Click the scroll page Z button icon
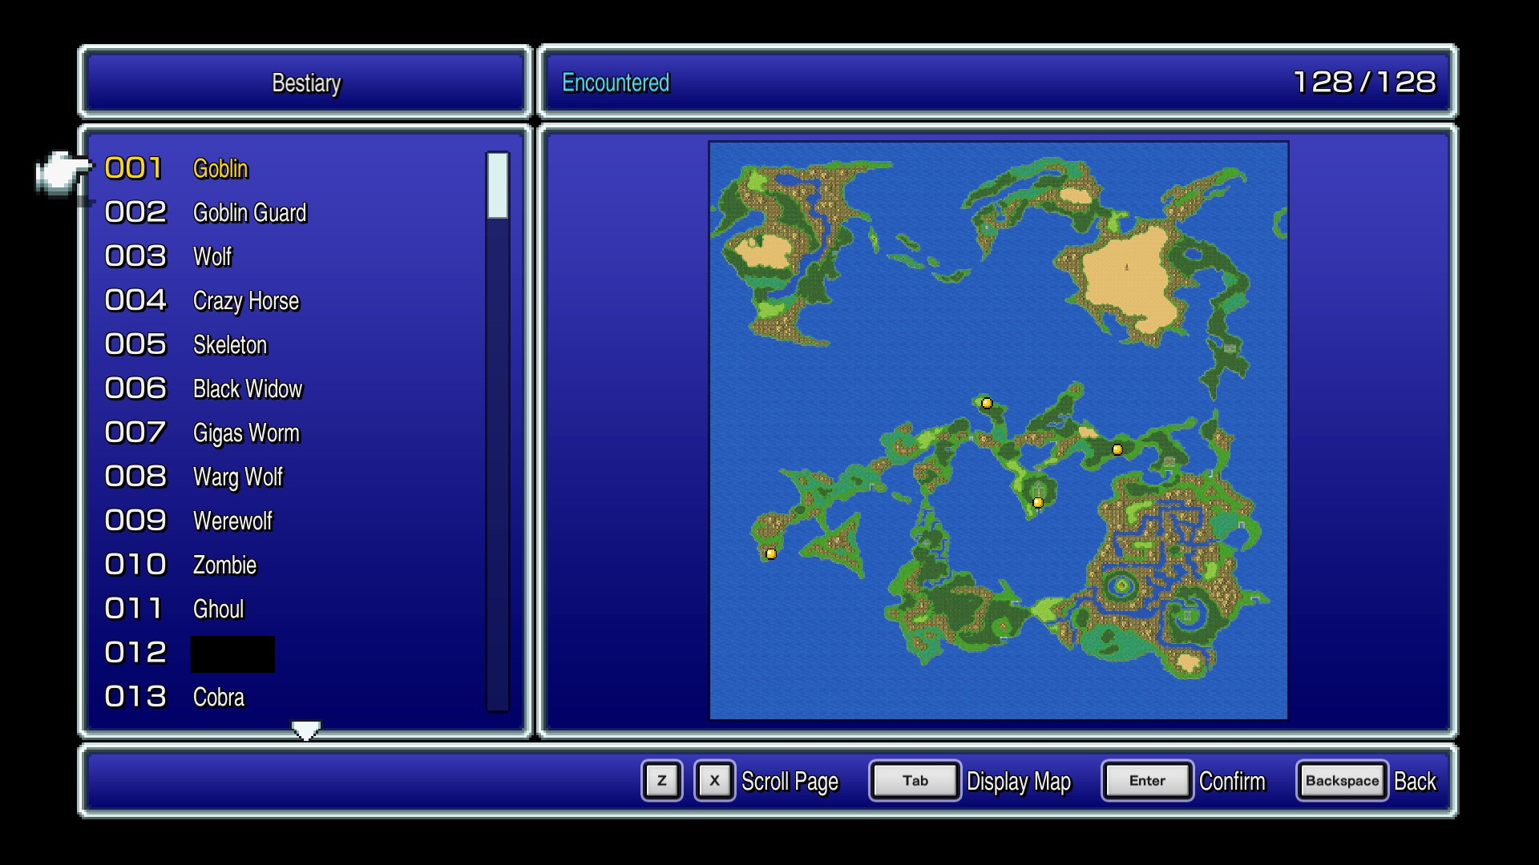1539x865 pixels. pyautogui.click(x=660, y=782)
